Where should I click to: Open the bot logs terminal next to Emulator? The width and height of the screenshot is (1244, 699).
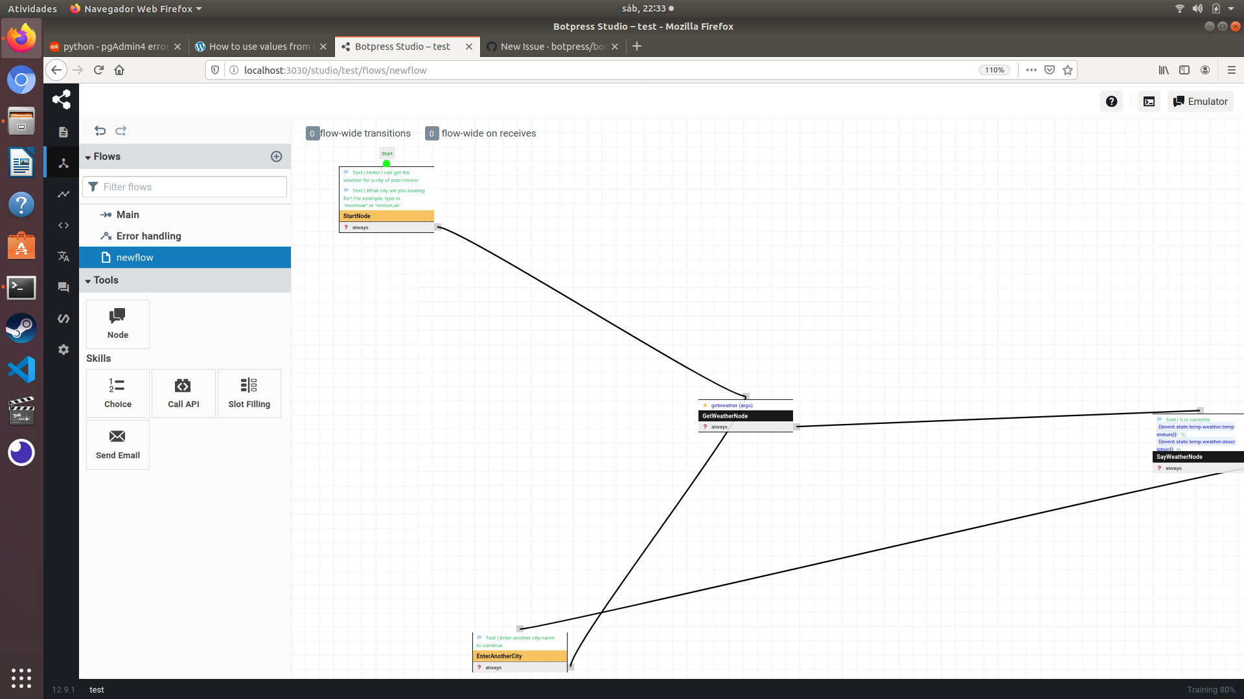coord(1149,101)
